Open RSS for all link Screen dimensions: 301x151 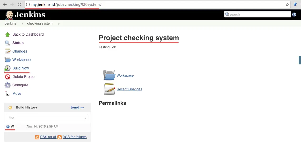48,137
